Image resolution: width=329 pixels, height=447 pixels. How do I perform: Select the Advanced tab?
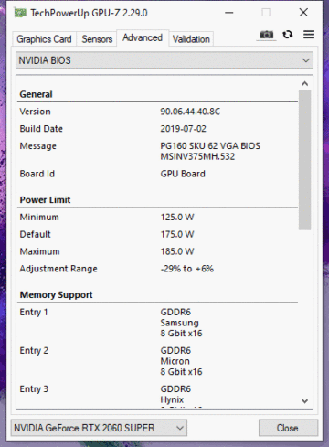click(x=143, y=37)
